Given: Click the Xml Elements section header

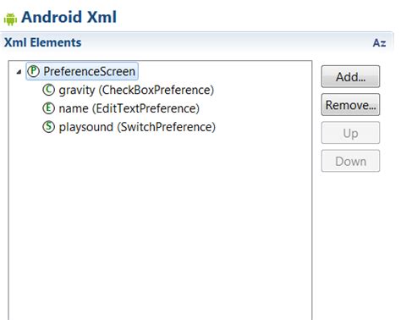Looking at the screenshot, I should point(42,42).
